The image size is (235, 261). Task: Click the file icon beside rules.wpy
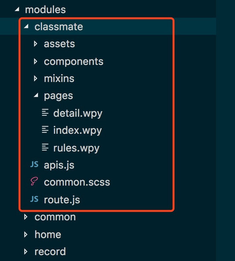[45, 147]
